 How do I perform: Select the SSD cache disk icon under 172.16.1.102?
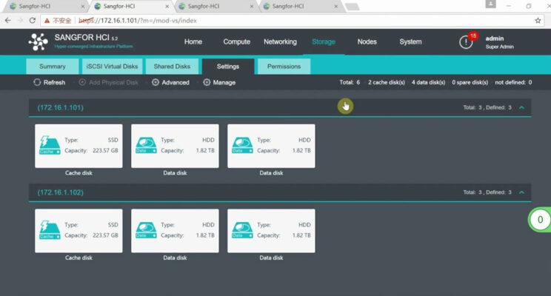pyautogui.click(x=50, y=230)
